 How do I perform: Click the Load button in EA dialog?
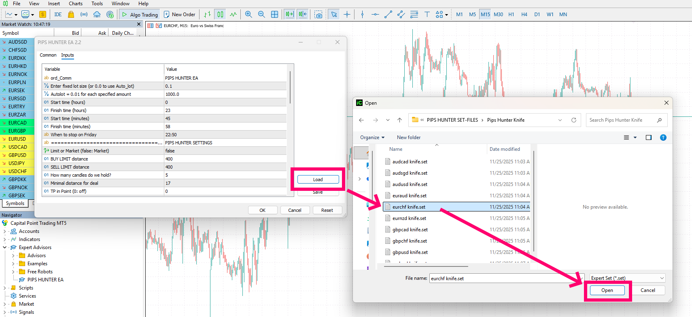[x=318, y=180]
